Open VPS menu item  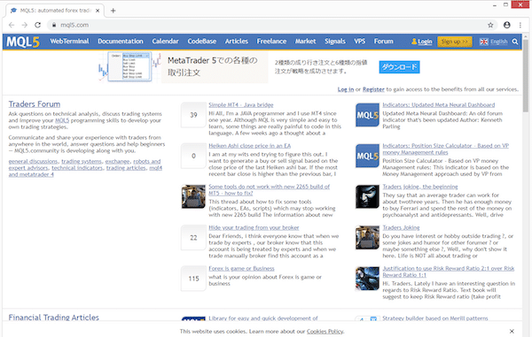click(360, 42)
